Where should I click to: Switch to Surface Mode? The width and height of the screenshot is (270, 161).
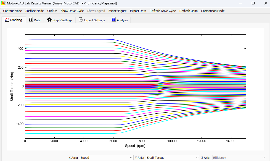[x=35, y=11]
